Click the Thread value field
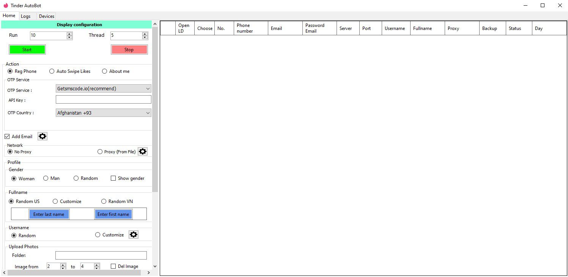 pos(126,36)
